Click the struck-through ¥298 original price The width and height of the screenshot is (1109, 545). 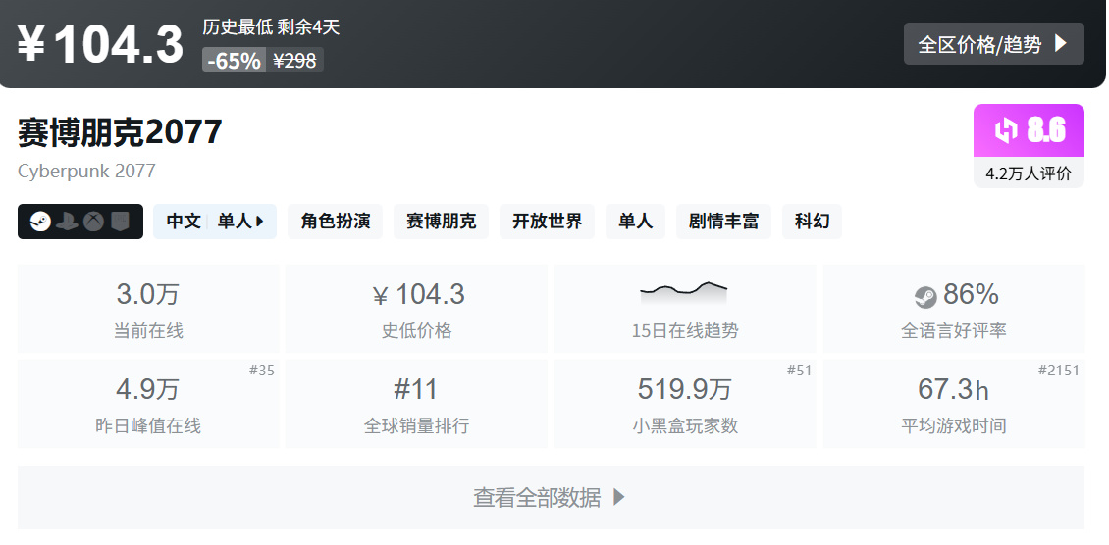[x=295, y=60]
